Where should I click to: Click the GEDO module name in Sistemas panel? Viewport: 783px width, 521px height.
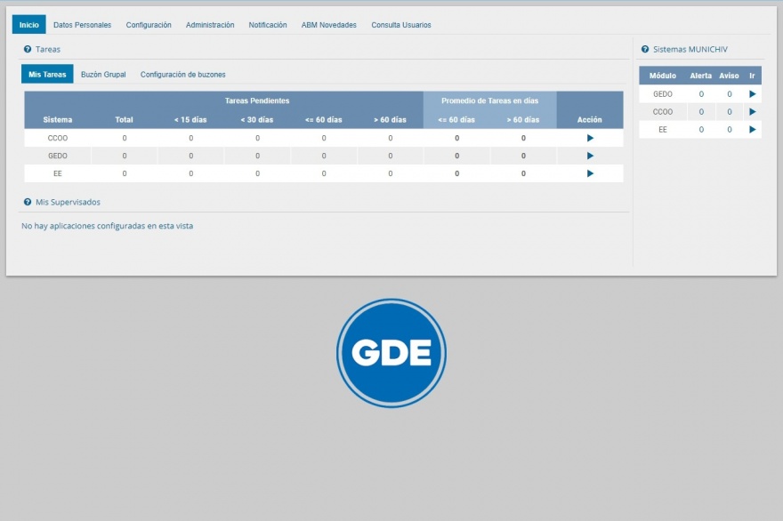[x=663, y=94]
